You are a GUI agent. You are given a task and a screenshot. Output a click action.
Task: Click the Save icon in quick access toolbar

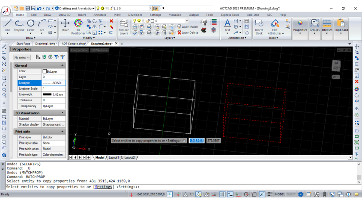[x=28, y=8]
